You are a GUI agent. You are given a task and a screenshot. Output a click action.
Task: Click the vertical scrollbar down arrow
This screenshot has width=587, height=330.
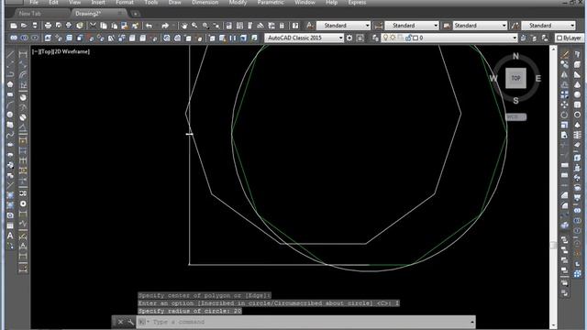click(x=553, y=325)
